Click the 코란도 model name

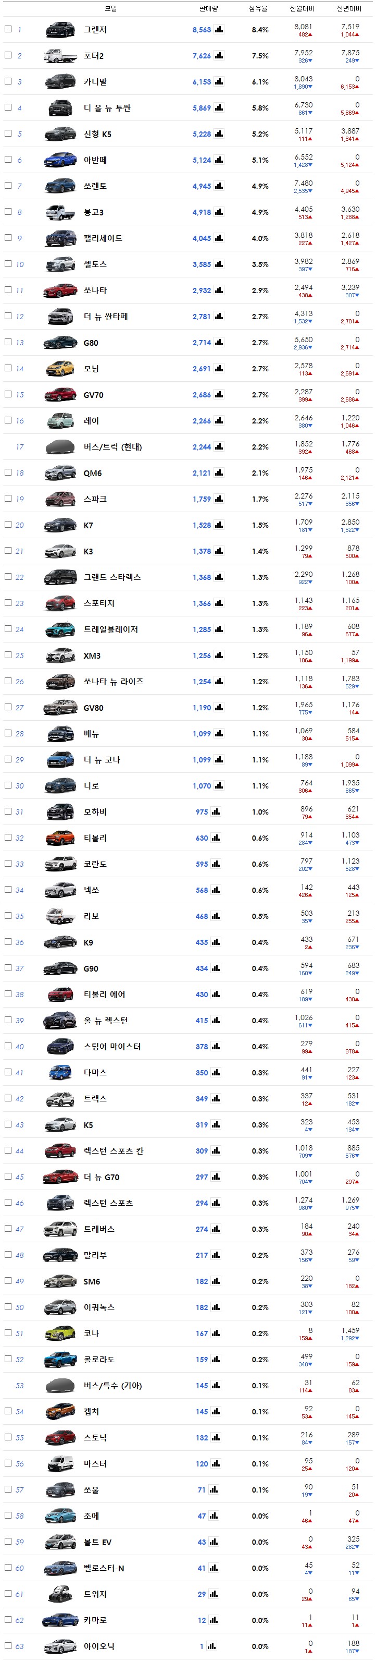point(95,864)
